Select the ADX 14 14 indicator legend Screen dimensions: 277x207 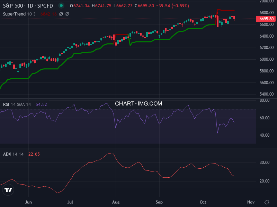(x=13, y=154)
